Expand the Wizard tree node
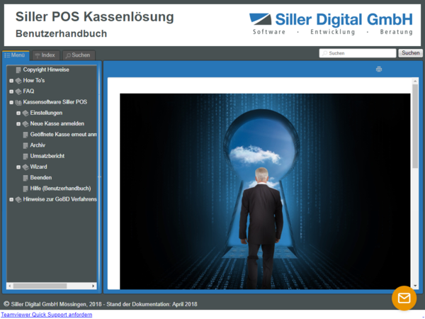425x319 pixels. [x=18, y=167]
